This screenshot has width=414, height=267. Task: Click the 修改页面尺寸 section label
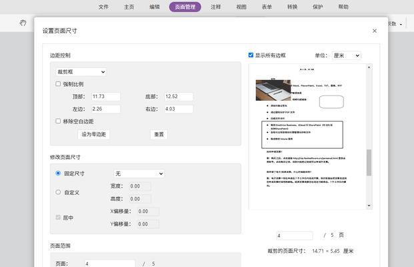pyautogui.click(x=65, y=157)
